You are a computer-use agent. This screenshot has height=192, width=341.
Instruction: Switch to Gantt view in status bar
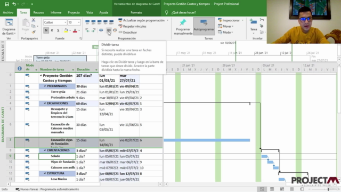coord(262,189)
